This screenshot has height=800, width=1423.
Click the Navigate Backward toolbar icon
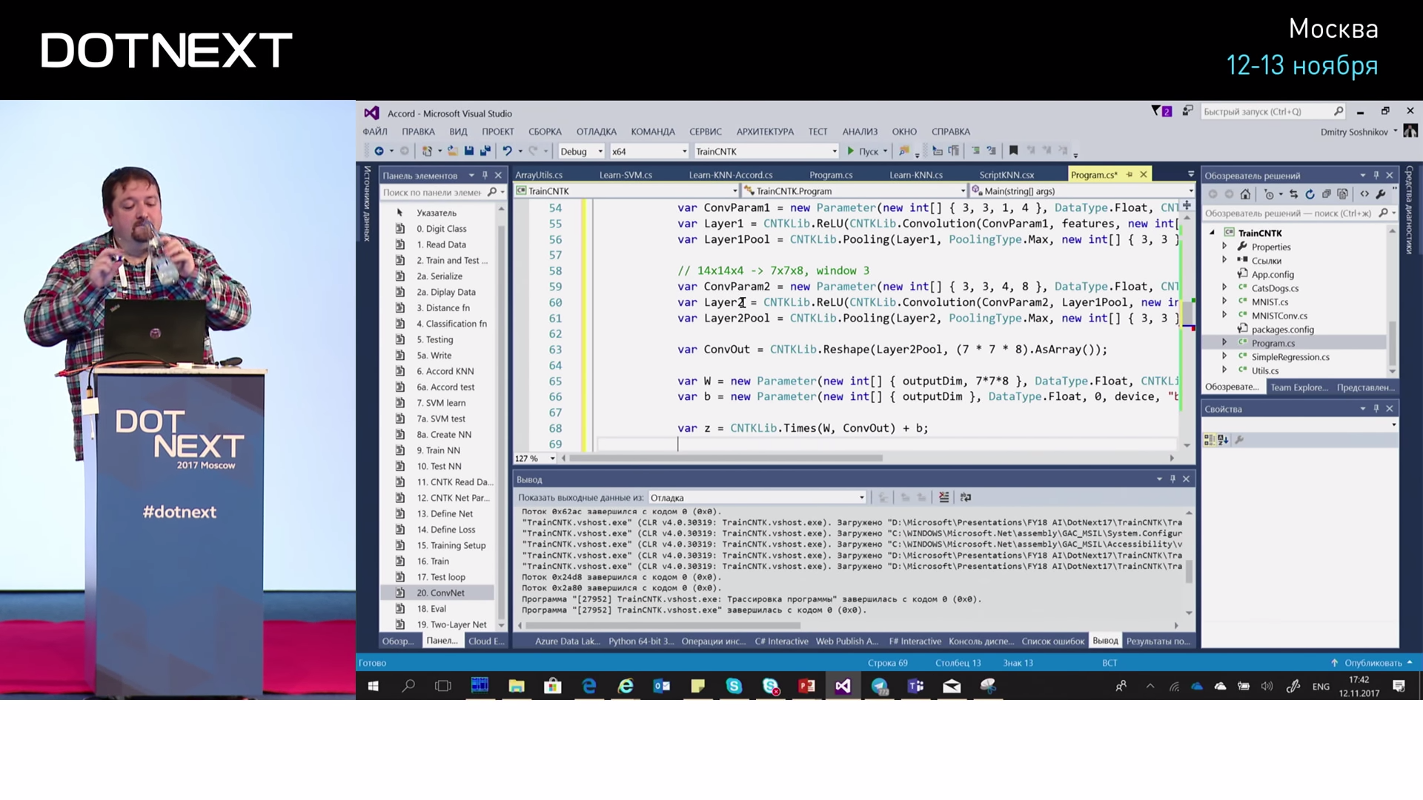[379, 151]
